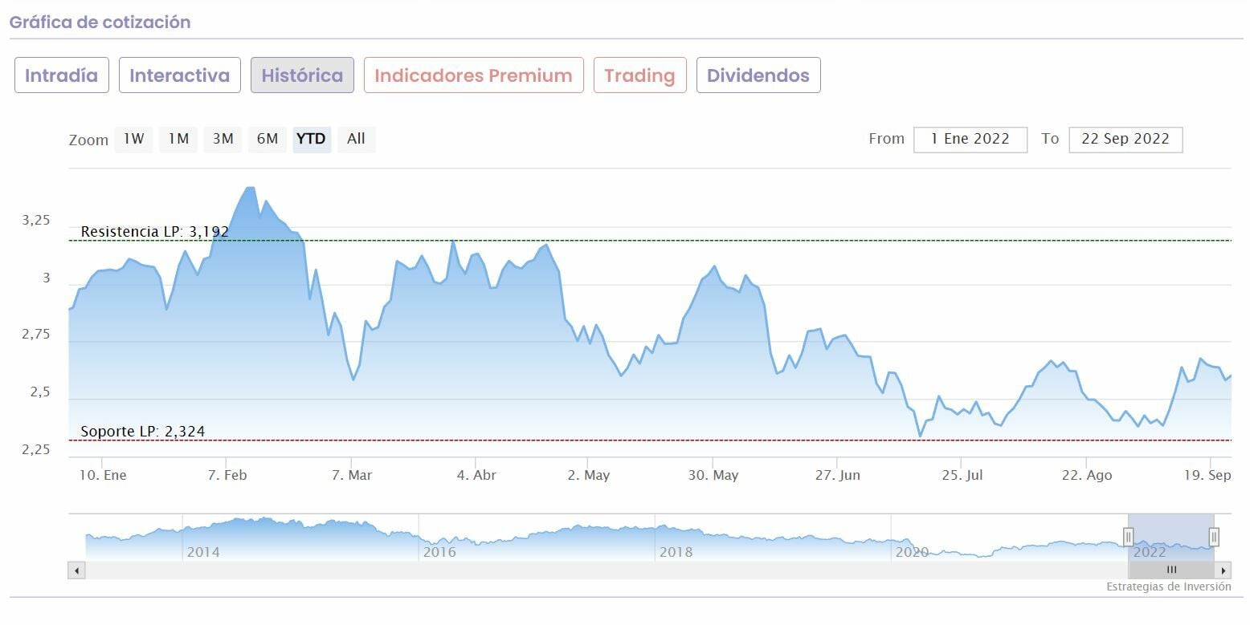Choose the 6M zoom option
The width and height of the screenshot is (1250, 625).
click(268, 139)
